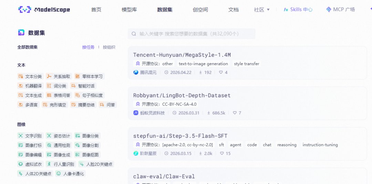Switch to 按组织 filter tab
This screenshot has height=184, width=372.
(x=109, y=47)
